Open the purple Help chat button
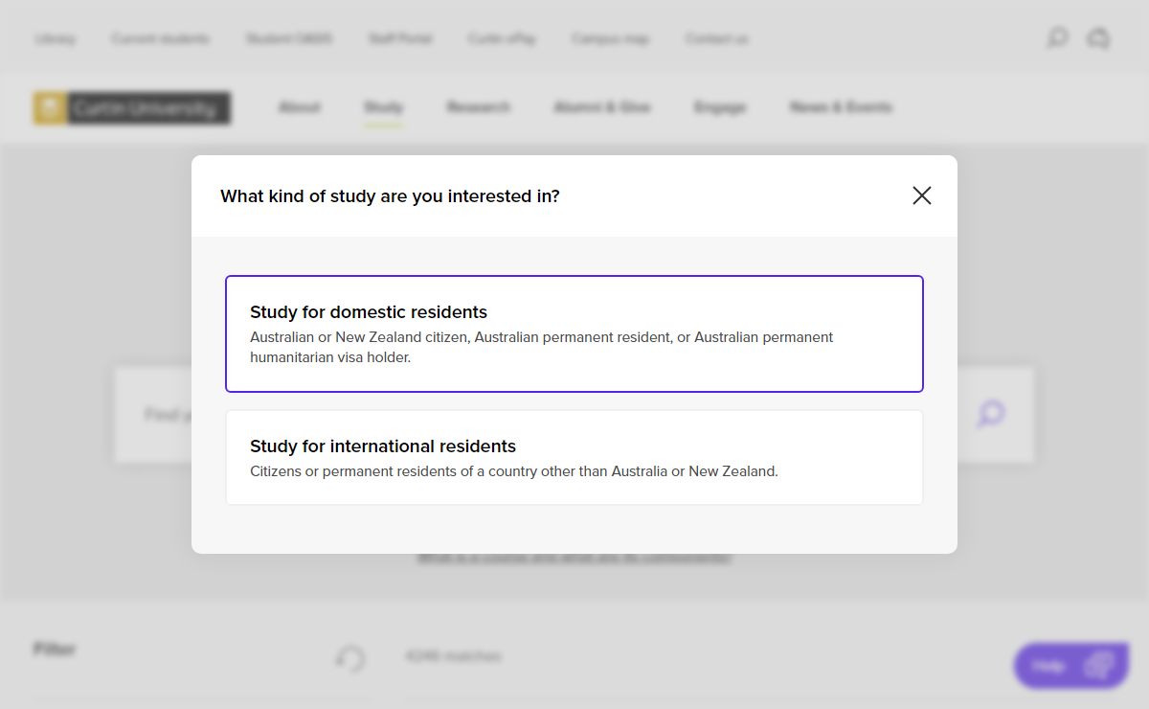Screen dimensions: 1149x709 1070,665
